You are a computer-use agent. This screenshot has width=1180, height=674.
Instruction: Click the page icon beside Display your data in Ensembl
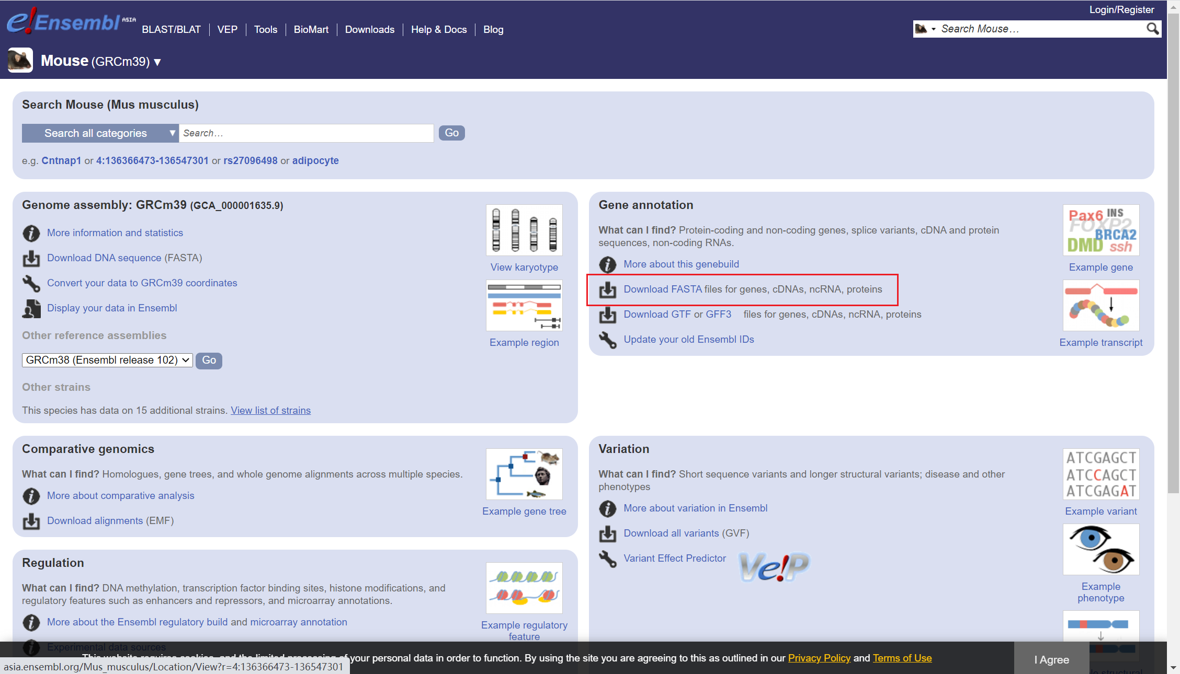(x=31, y=308)
